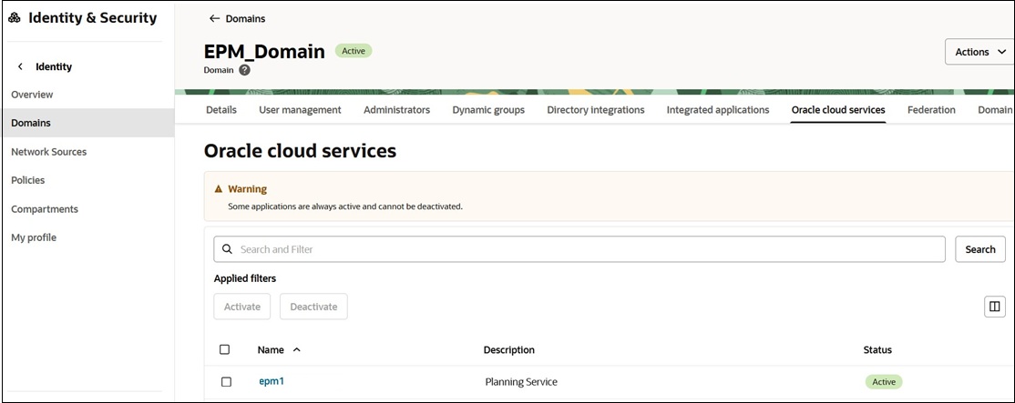The image size is (1015, 403).
Task: Switch to the Details tab
Action: point(221,110)
